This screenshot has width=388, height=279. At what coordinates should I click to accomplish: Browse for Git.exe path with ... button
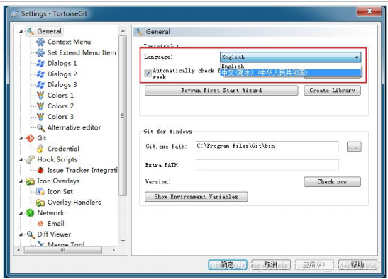click(354, 147)
